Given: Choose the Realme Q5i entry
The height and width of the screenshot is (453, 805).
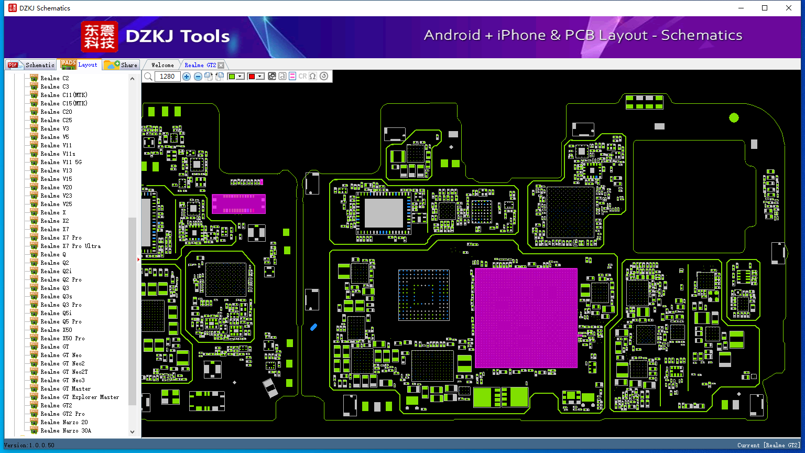Looking at the screenshot, I should pyautogui.click(x=57, y=313).
